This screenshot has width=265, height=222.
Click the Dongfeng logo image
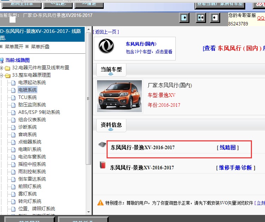pos(106,46)
